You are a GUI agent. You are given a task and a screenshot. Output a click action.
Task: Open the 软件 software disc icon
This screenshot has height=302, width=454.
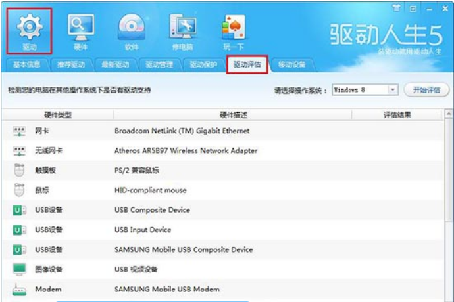[132, 32]
